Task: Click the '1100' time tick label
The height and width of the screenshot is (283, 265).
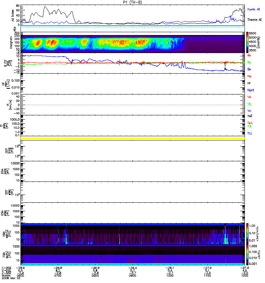Action: point(207,276)
